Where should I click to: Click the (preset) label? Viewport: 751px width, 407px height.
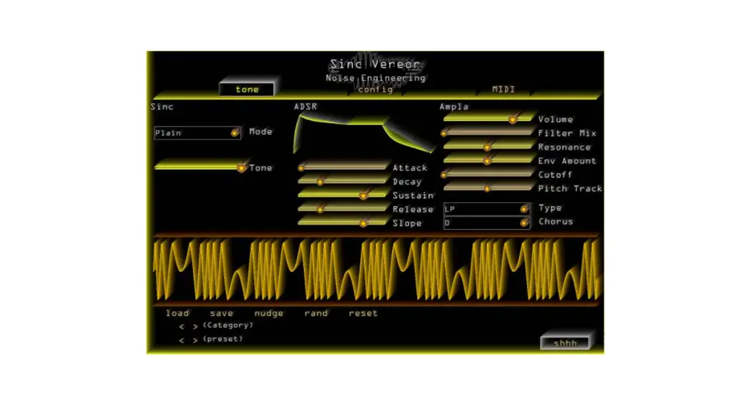click(222, 338)
